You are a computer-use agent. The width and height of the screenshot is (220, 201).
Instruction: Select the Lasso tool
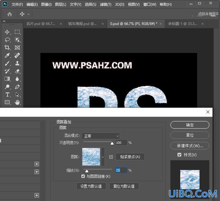pos(7,40)
